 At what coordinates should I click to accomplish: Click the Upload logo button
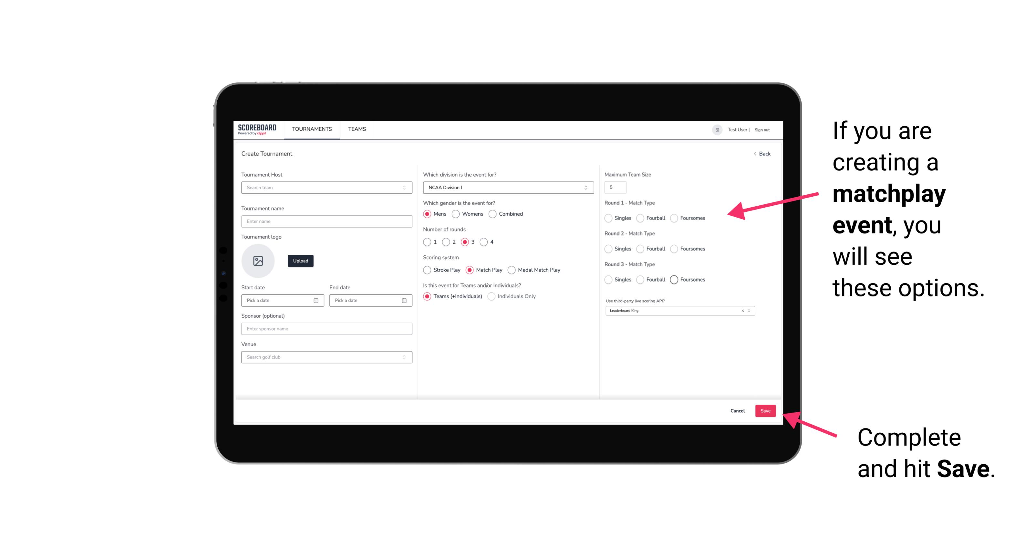(300, 261)
